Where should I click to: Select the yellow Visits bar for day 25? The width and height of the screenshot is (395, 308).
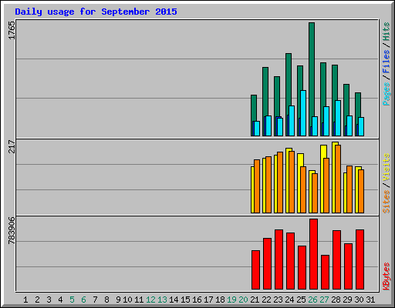[300, 183]
